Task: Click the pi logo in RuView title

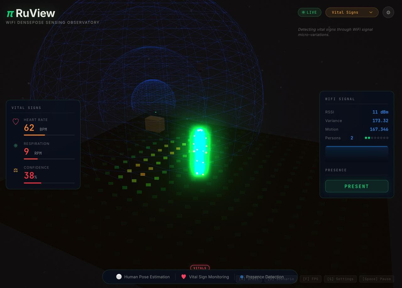Action: point(10,13)
